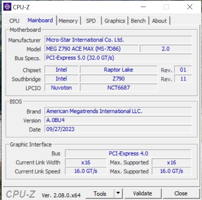Image resolution: width=202 pixels, height=200 pixels.
Task: Open the About tab
Action: click(159, 21)
